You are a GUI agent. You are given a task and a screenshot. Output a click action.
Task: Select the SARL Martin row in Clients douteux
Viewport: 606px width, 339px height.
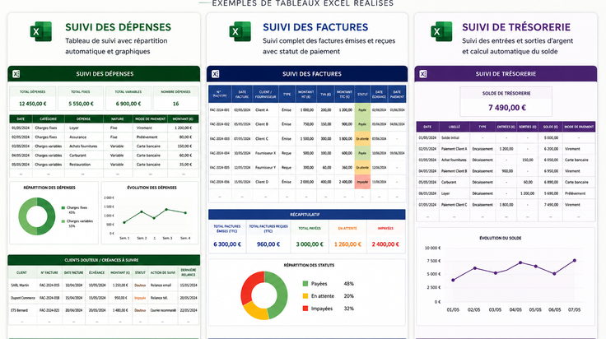104,286
